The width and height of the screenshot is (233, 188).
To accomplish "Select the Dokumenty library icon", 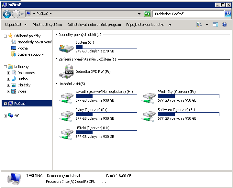I will tap(14, 73).
